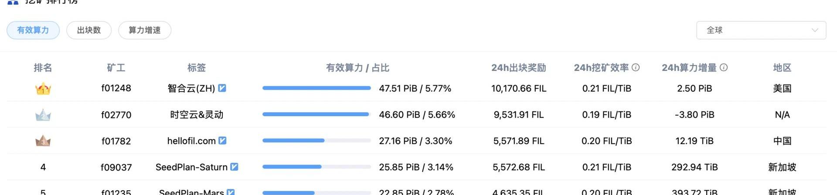Expand region selector via chevron arrow
The width and height of the screenshot is (837, 195).
(x=814, y=30)
